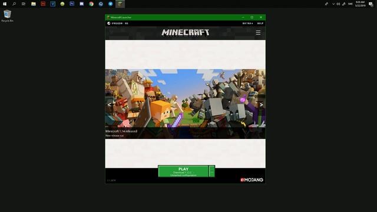Open the Recycle Bin desktop icon
Viewport: 377px width, 212px height.
tap(7, 16)
